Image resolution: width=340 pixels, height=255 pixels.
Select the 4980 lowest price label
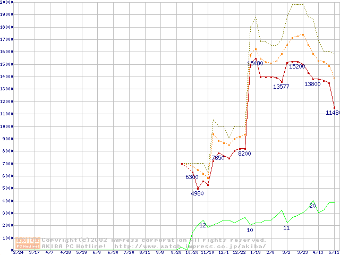(x=197, y=193)
